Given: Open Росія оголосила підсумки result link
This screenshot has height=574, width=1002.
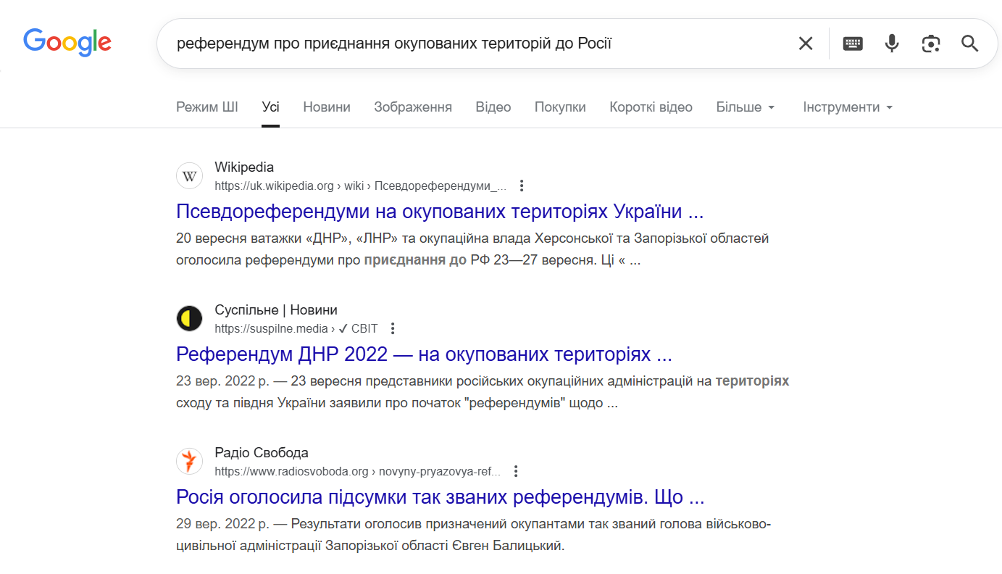Looking at the screenshot, I should click(x=440, y=497).
